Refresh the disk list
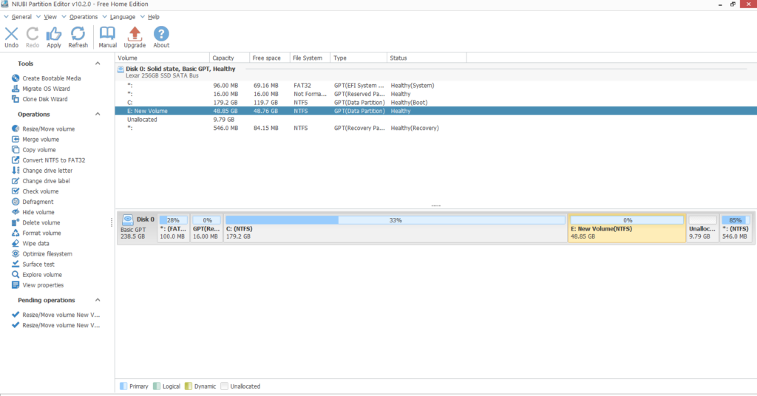 [x=78, y=37]
